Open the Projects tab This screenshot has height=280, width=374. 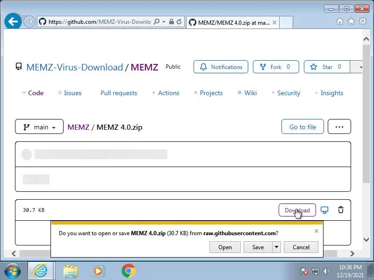pyautogui.click(x=209, y=93)
